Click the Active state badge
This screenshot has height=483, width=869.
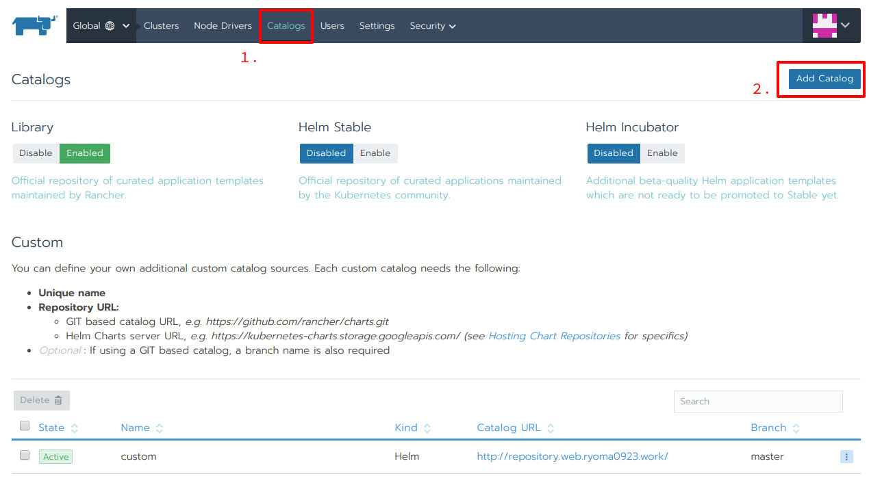point(55,456)
